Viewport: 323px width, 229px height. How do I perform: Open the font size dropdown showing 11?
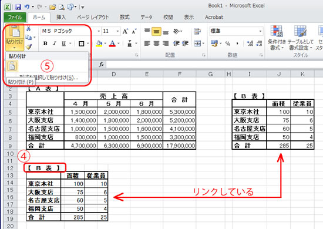pos(117,31)
